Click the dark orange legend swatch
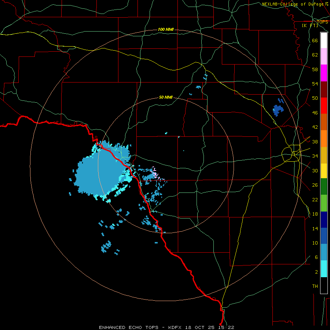 point(324,122)
